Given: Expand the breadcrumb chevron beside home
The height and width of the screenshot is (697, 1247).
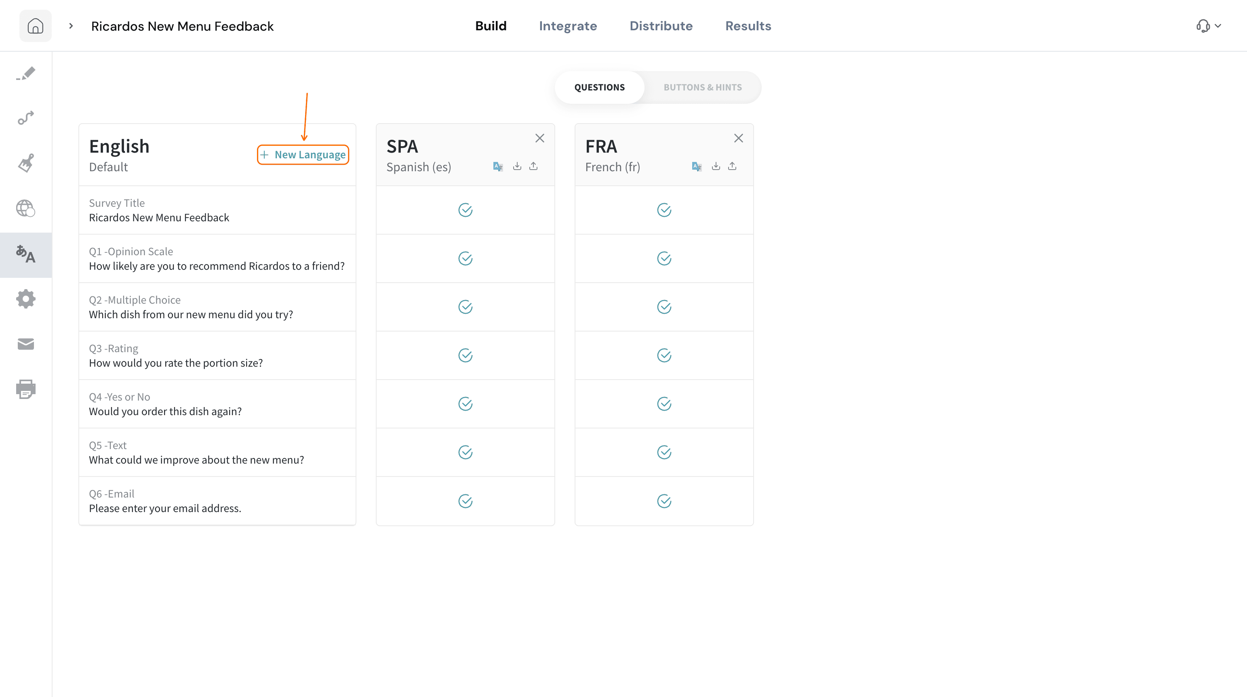Looking at the screenshot, I should click(x=71, y=25).
